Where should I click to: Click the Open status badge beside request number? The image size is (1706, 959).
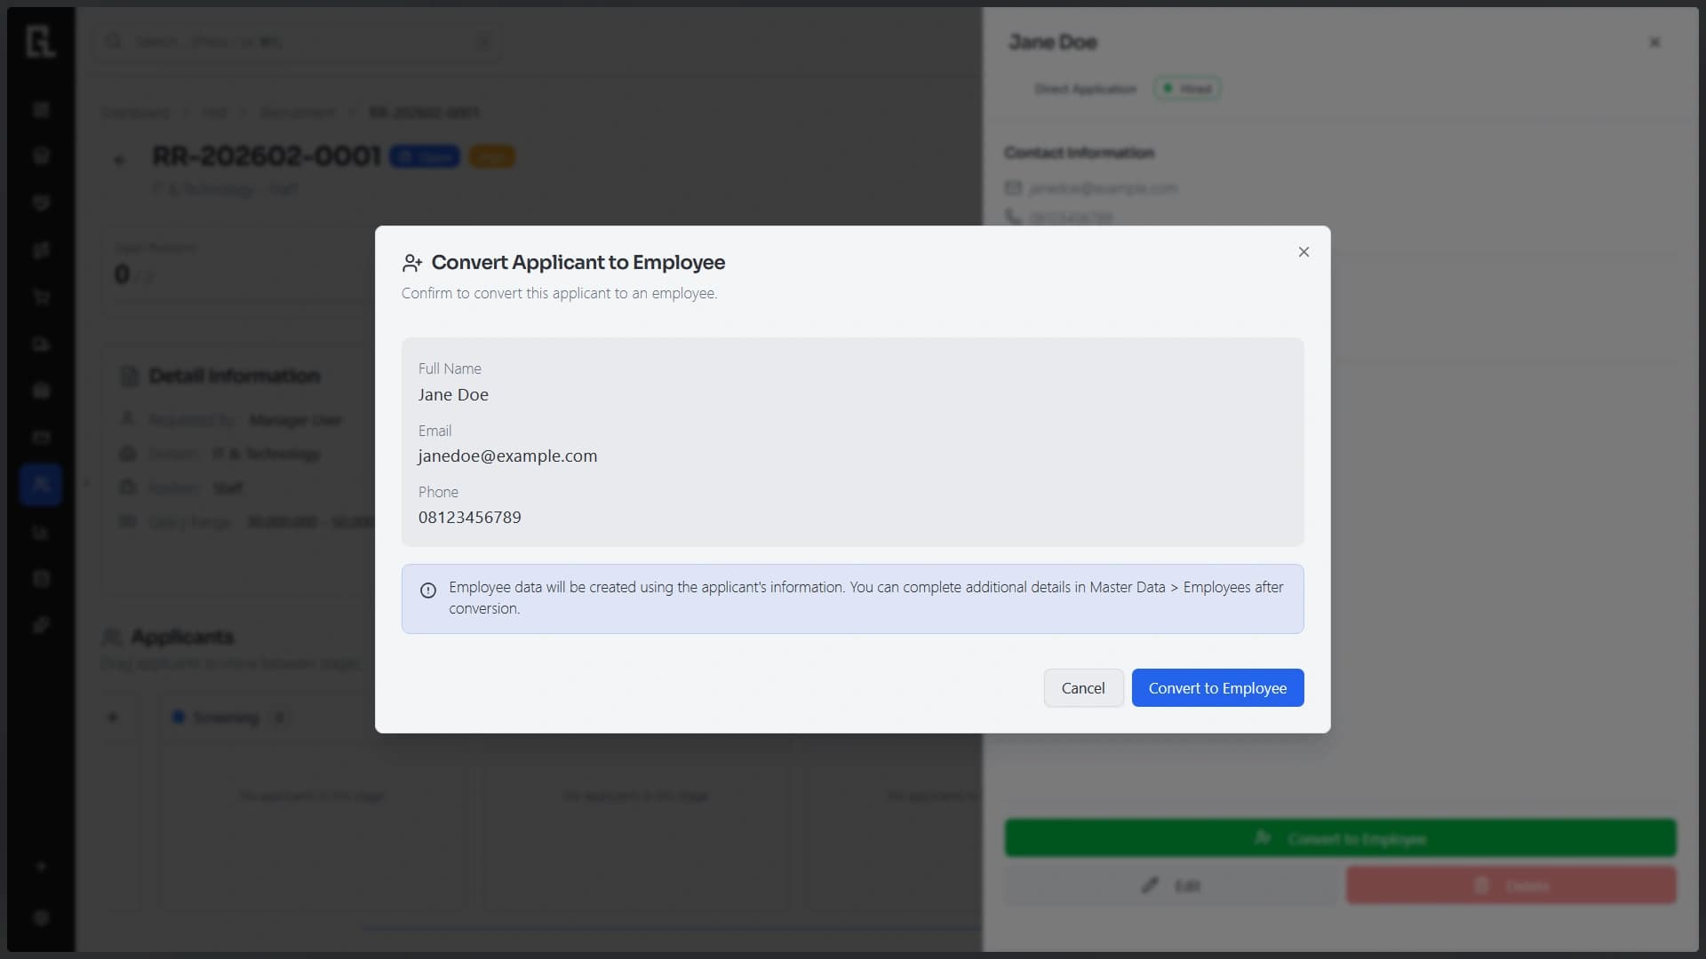pyautogui.click(x=425, y=156)
